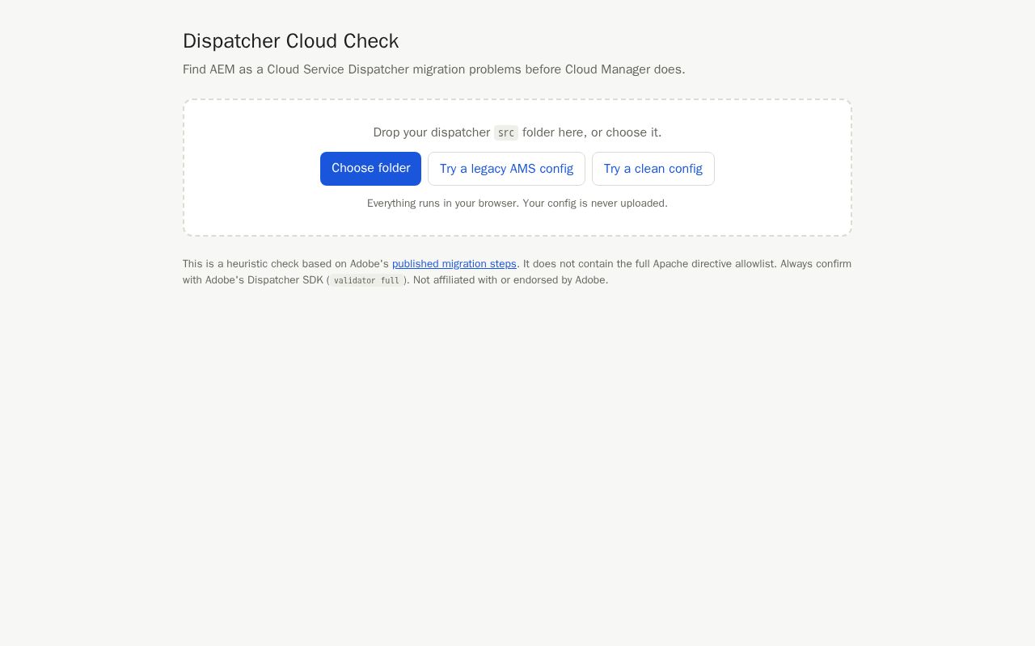Try a legacy AMS config

pos(506,169)
